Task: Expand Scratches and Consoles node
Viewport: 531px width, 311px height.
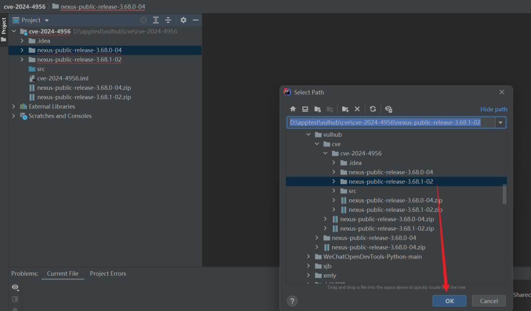Action: [x=14, y=116]
